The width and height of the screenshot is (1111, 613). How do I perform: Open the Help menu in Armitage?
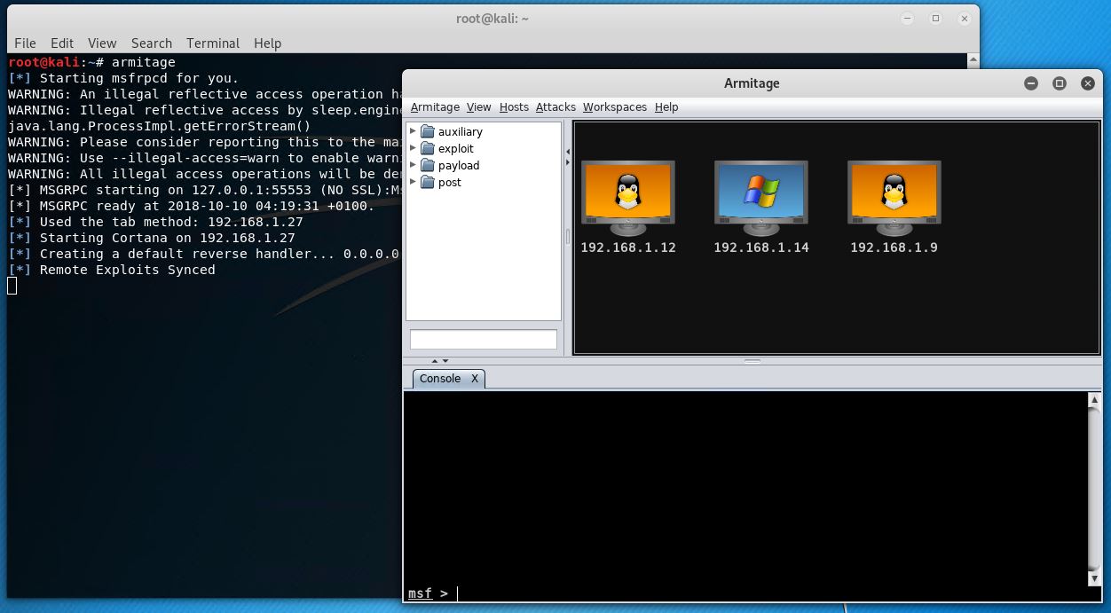[x=666, y=106]
